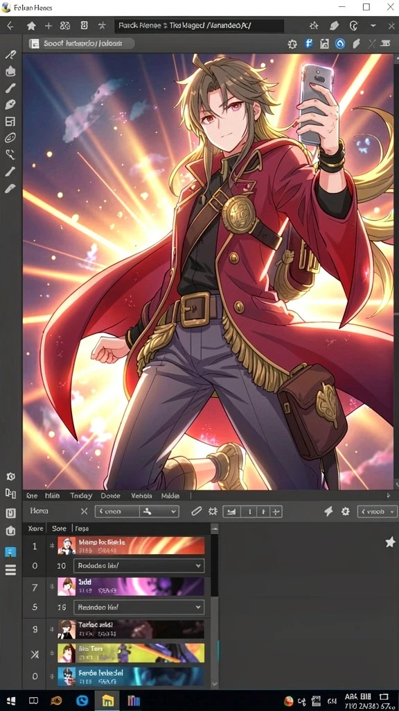Toggle asterisk marker on purple layer row
The width and height of the screenshot is (399, 711).
coord(52,587)
